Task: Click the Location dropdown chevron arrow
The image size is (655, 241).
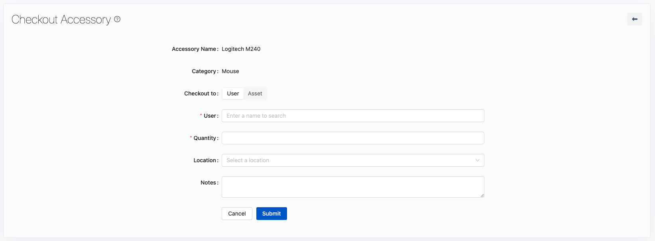Action: coord(477,160)
